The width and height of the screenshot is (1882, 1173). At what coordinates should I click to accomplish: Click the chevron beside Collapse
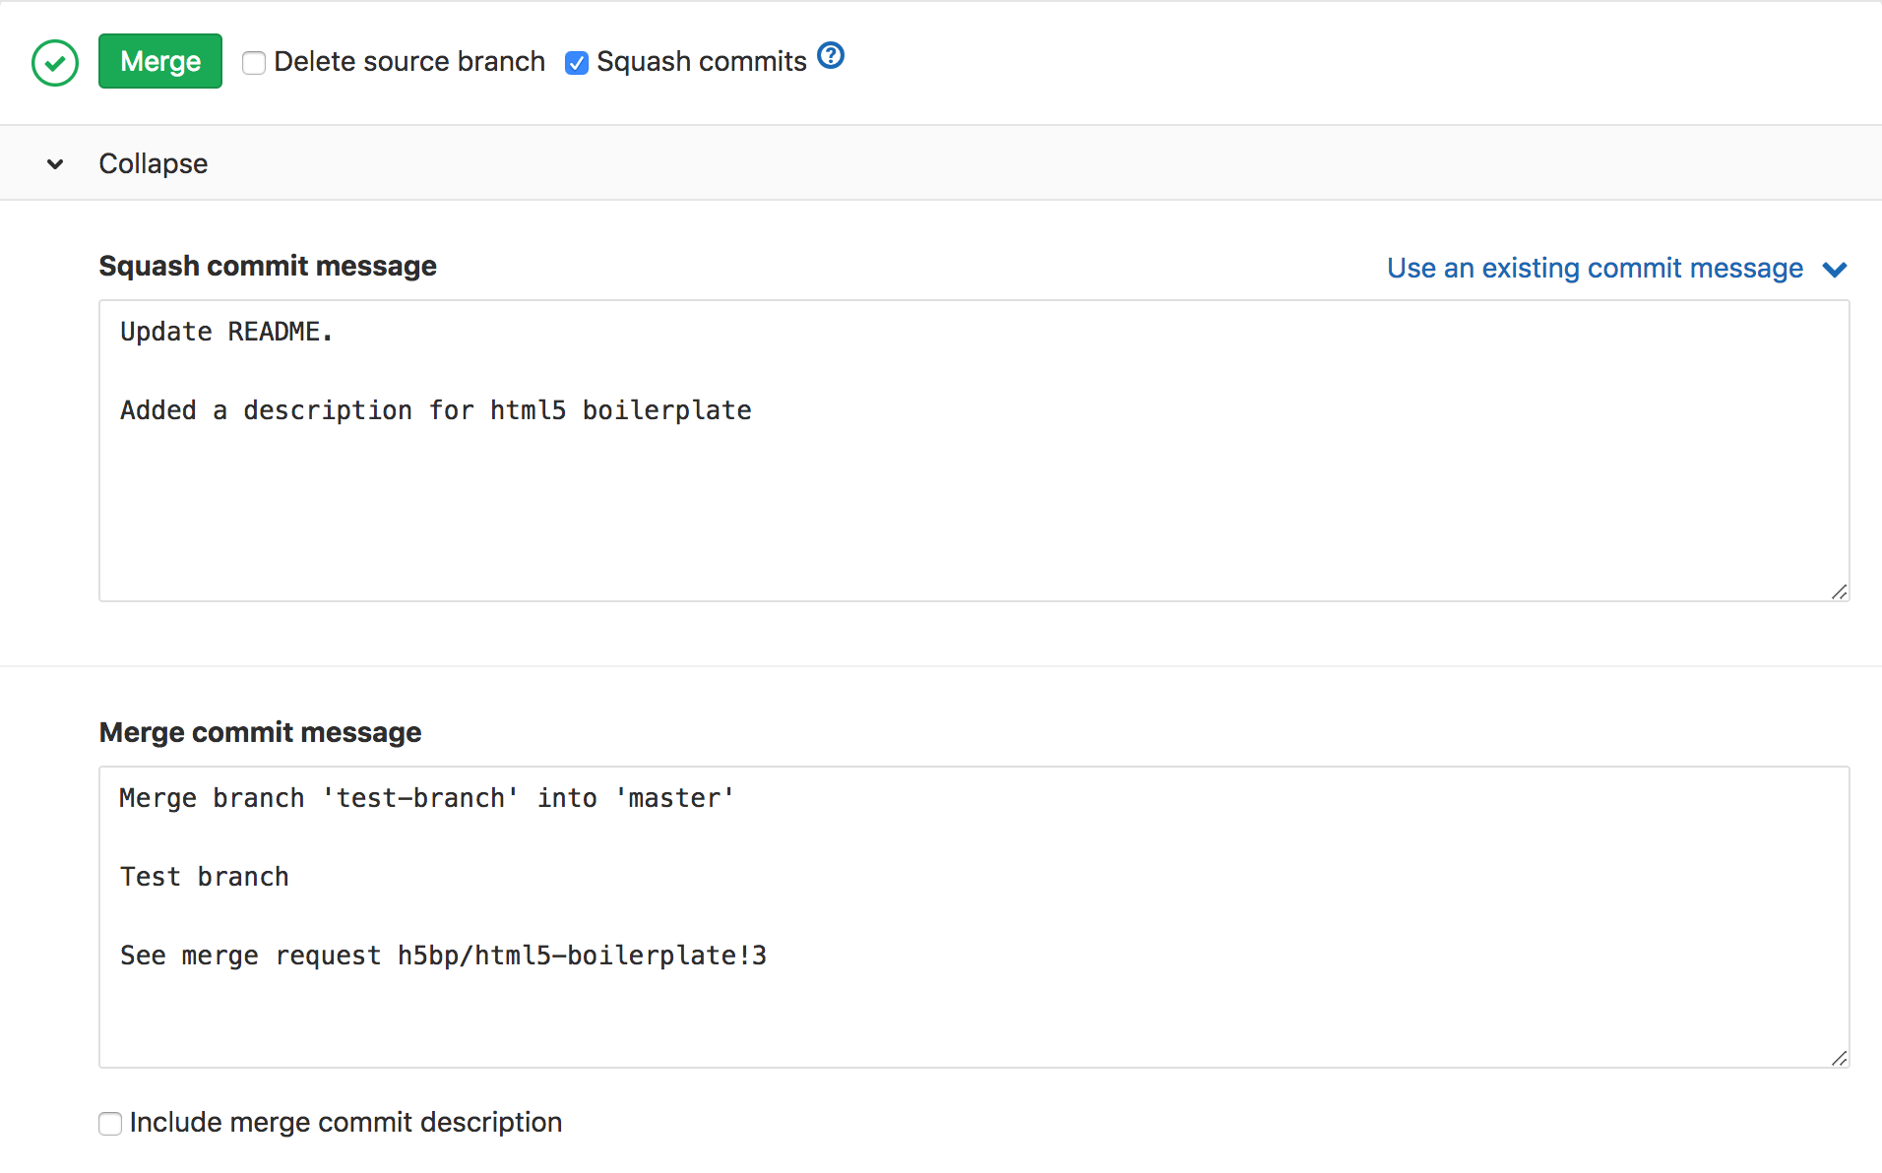tap(54, 163)
